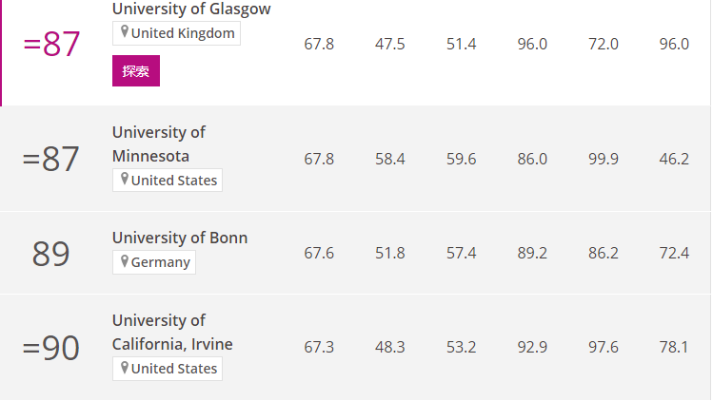Click the United Kingdom location tag
The width and height of the screenshot is (713, 401).
click(176, 33)
